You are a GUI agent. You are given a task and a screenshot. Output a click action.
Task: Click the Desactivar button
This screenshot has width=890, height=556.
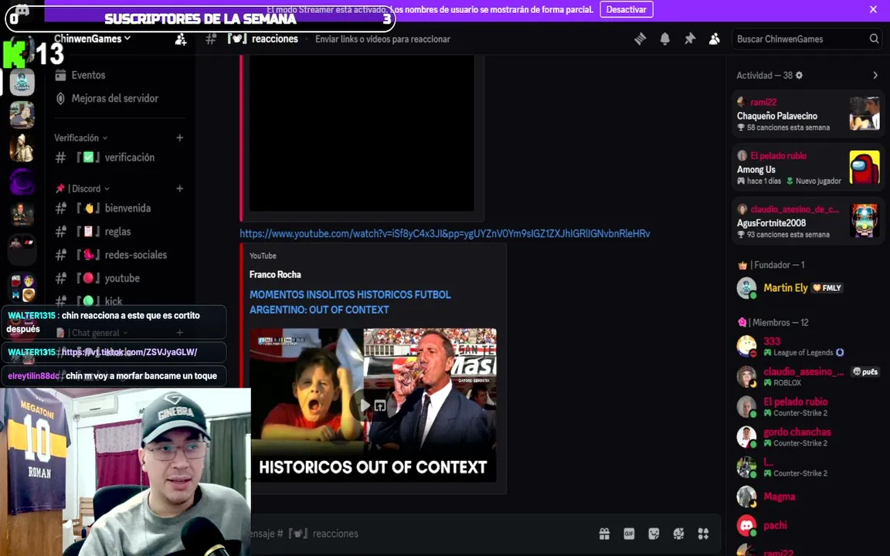626,9
